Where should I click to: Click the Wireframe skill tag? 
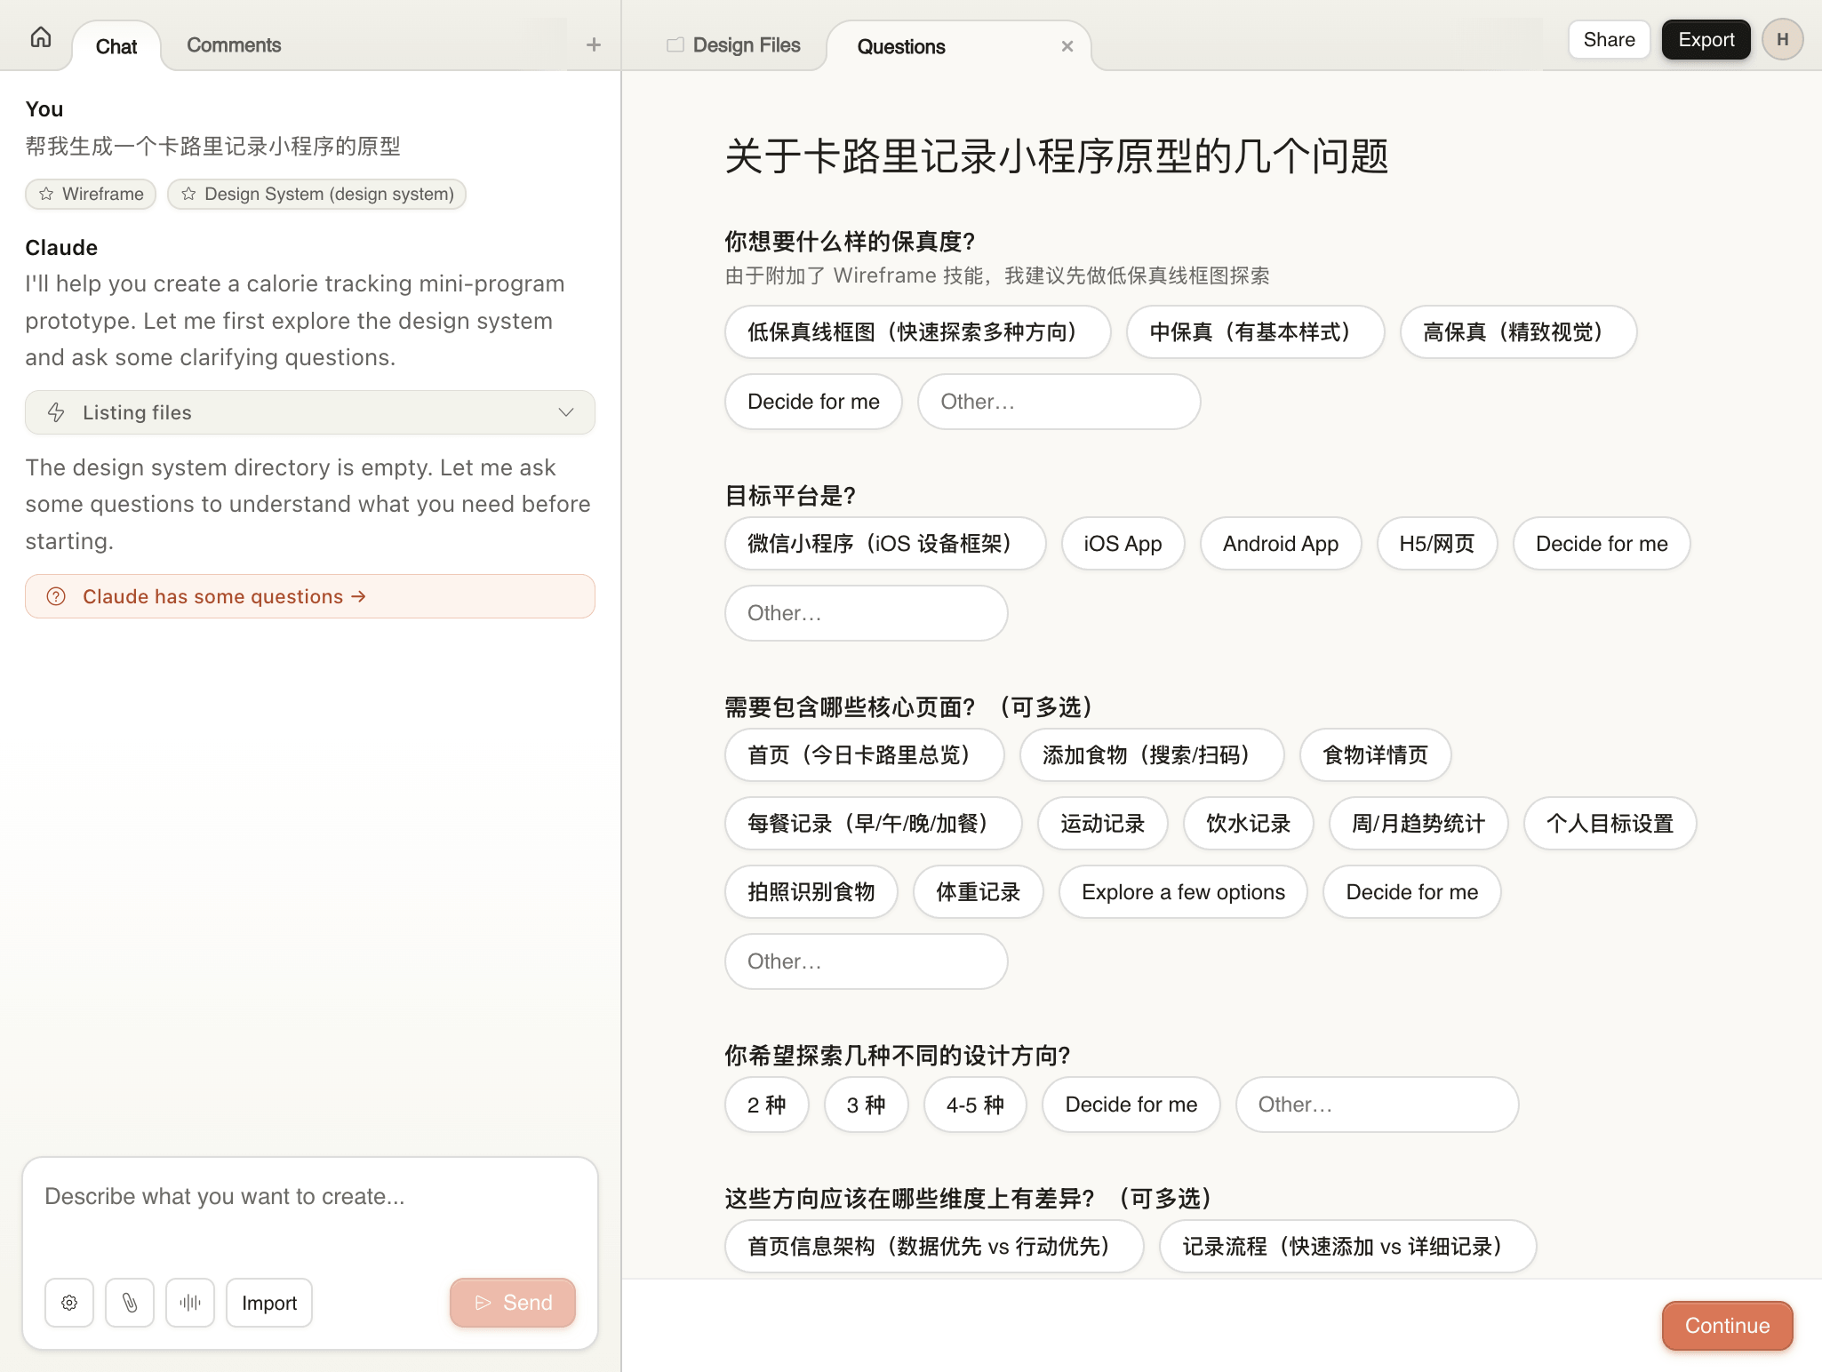(x=91, y=194)
